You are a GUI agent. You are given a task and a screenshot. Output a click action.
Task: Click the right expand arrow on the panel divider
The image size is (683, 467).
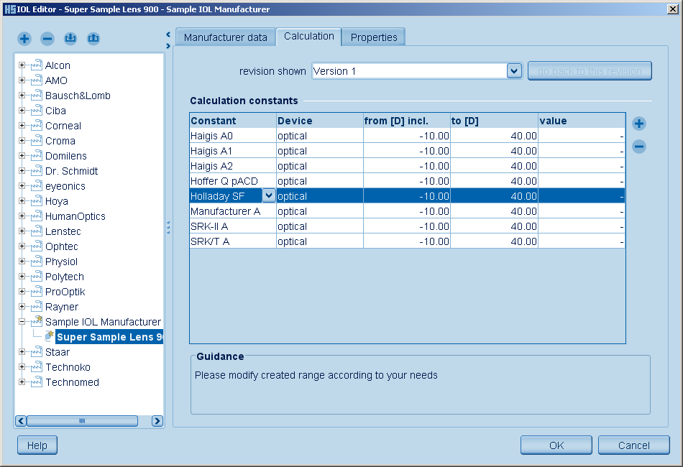coord(168,45)
